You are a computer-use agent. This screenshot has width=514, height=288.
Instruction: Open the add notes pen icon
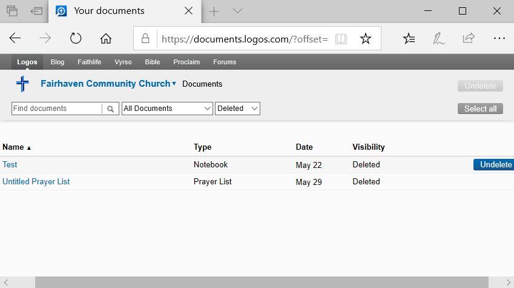tap(438, 39)
